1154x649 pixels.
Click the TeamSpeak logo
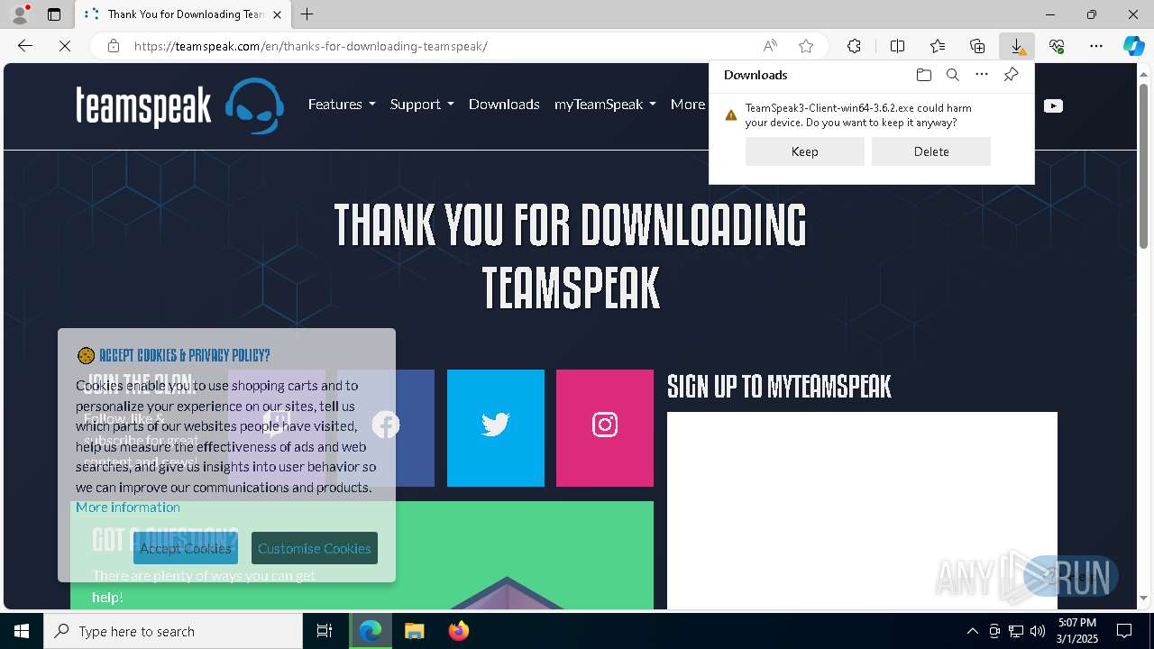pyautogui.click(x=179, y=105)
